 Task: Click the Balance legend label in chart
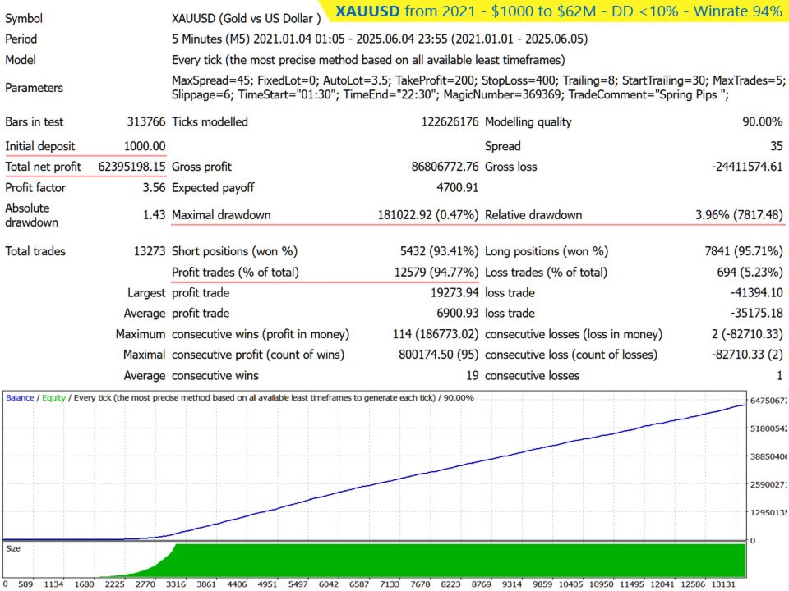coord(20,397)
